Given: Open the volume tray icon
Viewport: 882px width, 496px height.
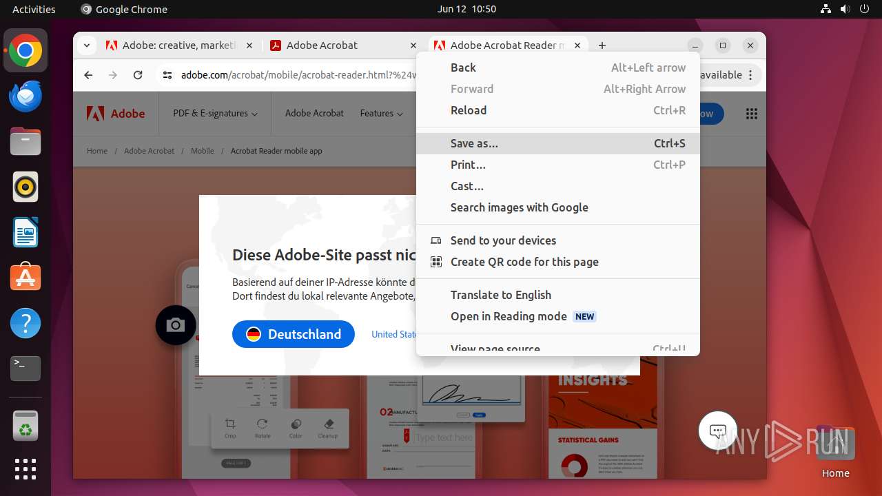Looking at the screenshot, I should click(x=845, y=9).
